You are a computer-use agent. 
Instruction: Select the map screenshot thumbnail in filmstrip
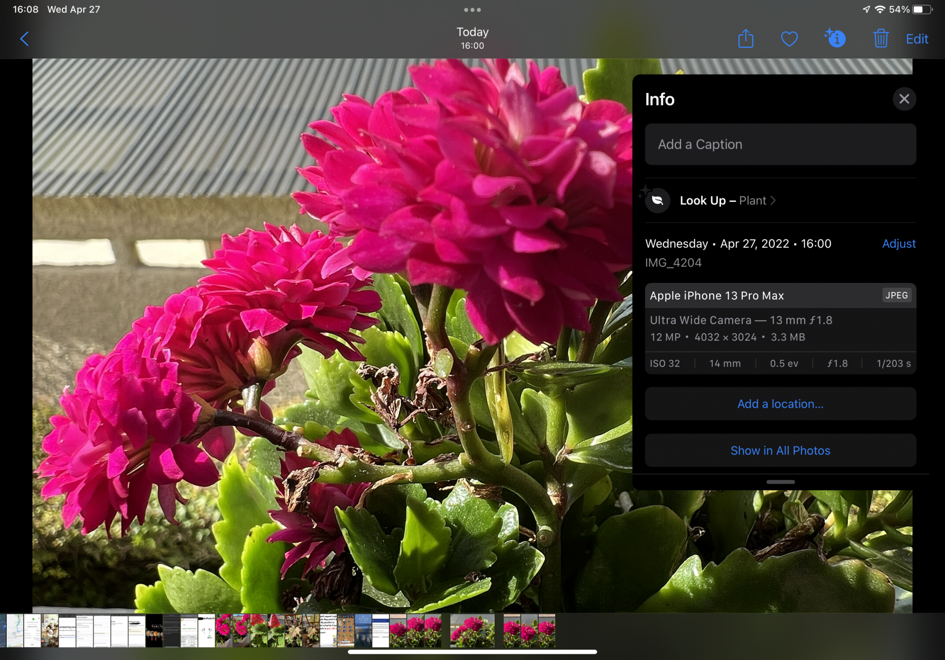[14, 631]
